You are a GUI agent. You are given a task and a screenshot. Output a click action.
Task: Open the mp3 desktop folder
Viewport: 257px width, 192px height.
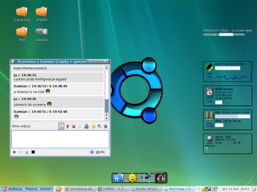[22, 34]
